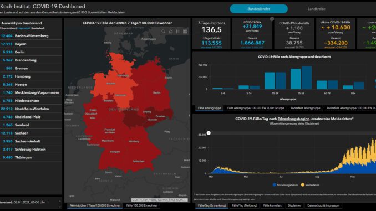Toggle the blue Erkrankungsdatum legend swatch
376x211 pixels.
pyautogui.click(x=275, y=184)
